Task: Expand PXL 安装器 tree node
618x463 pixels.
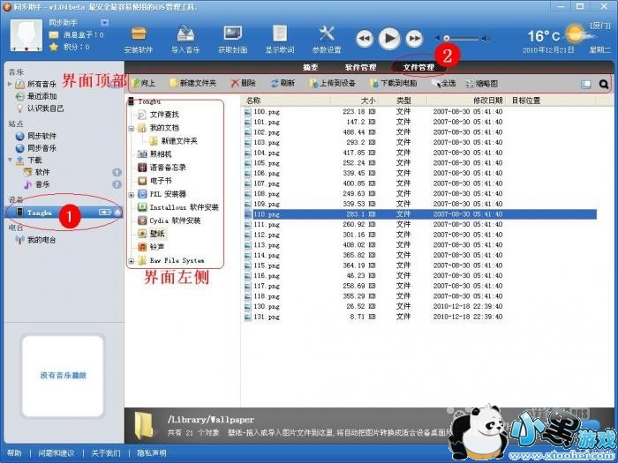Action: [x=132, y=195]
